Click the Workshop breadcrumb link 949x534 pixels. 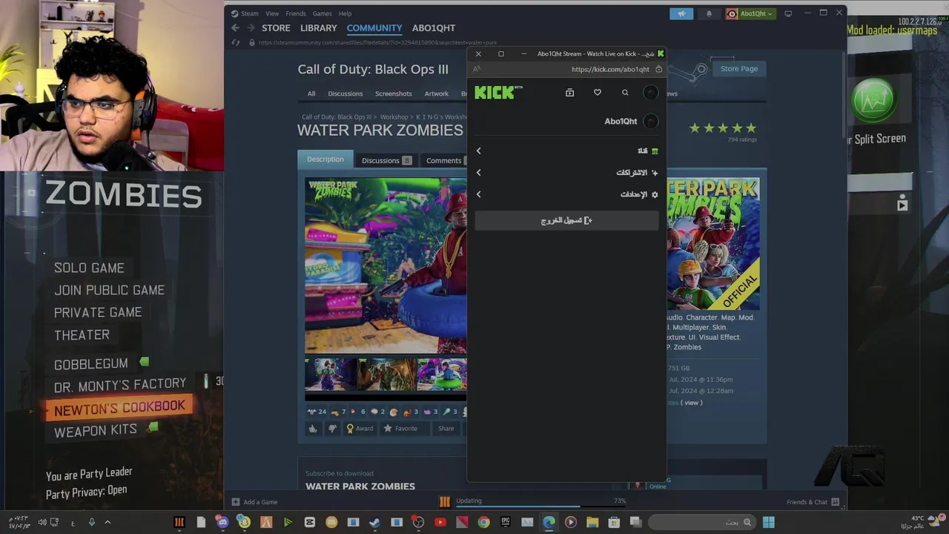(x=394, y=117)
